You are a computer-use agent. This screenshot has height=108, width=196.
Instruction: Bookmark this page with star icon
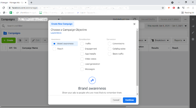(x=163, y=8)
